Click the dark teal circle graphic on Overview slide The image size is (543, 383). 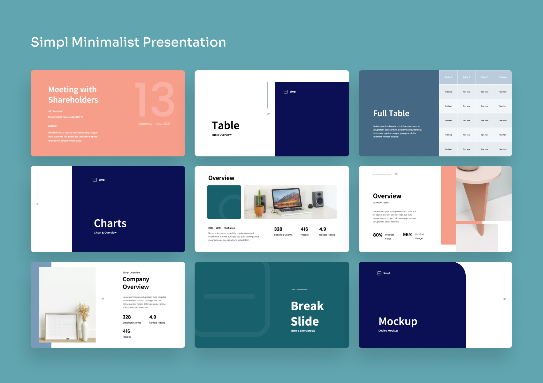pos(224,202)
